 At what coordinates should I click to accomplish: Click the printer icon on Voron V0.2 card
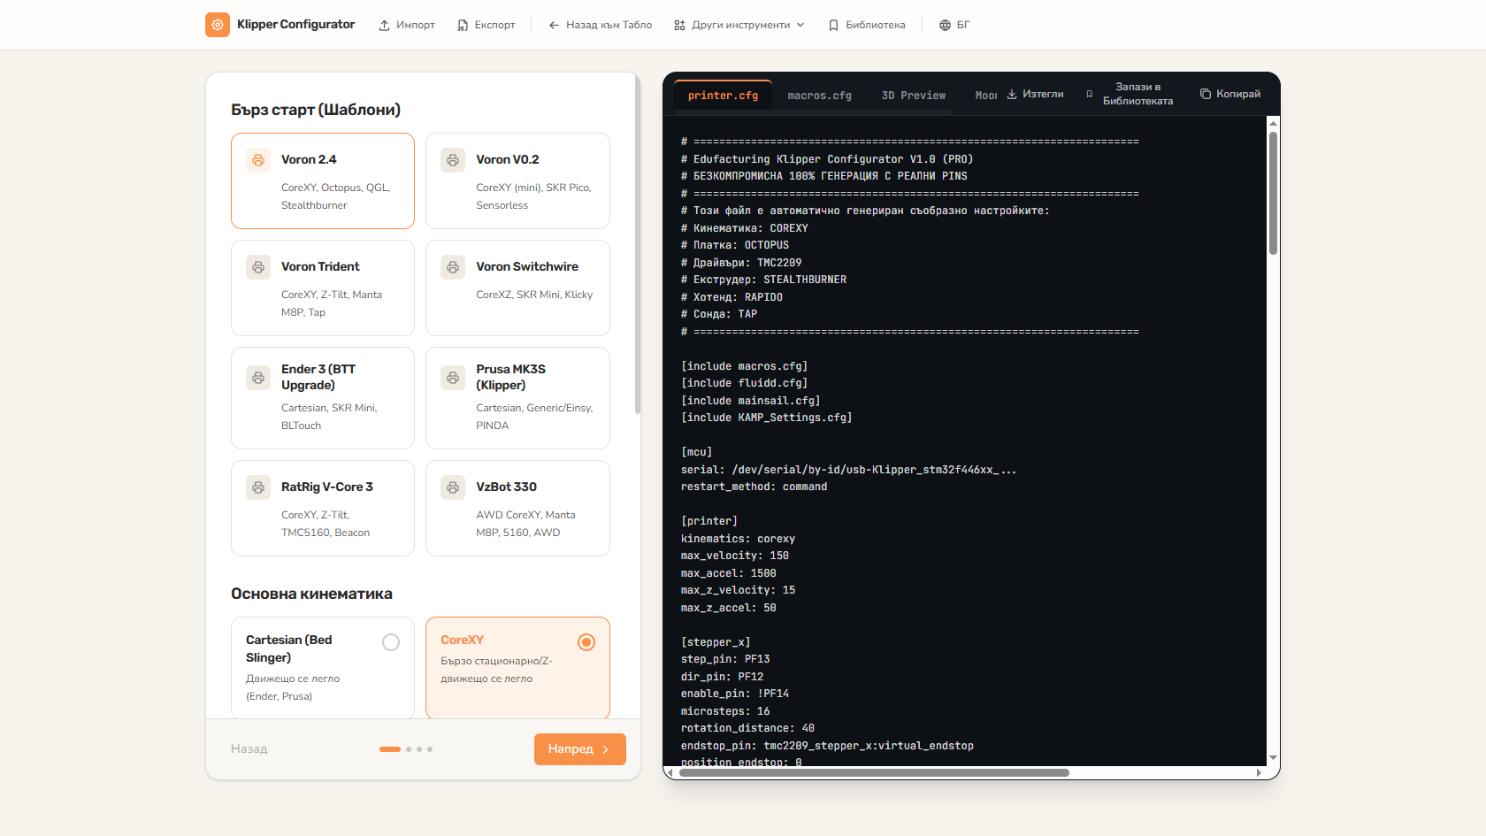pos(453,160)
